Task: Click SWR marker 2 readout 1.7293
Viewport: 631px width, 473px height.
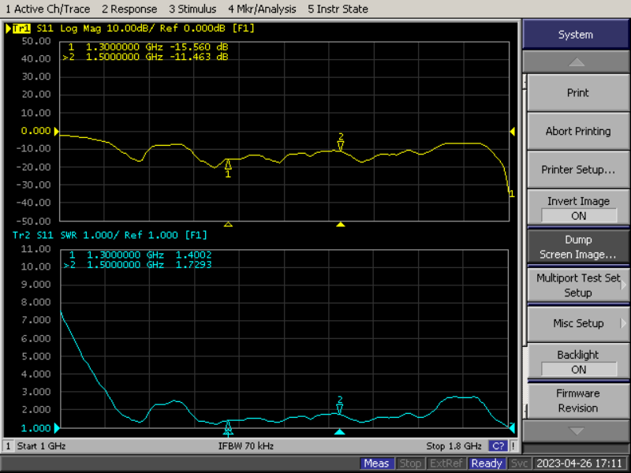Action: pyautogui.click(x=193, y=265)
